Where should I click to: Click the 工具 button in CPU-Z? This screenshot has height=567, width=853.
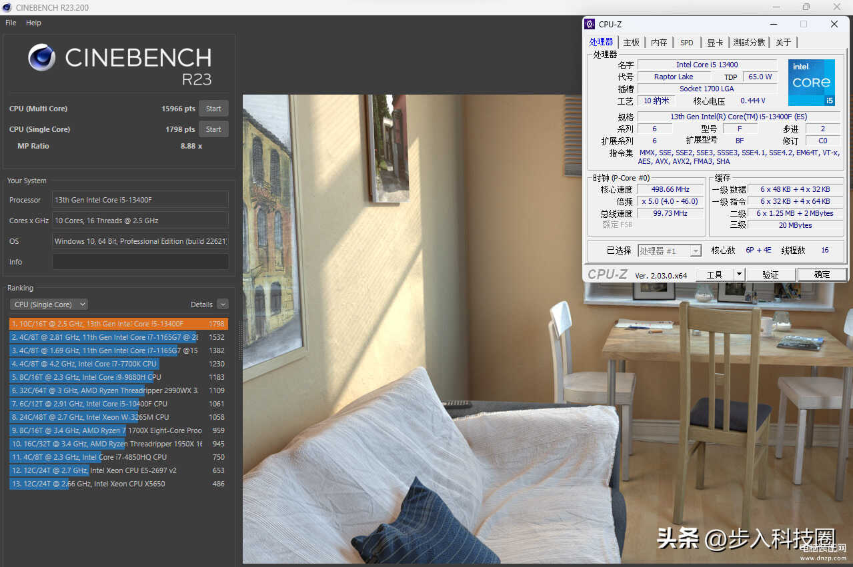coord(714,275)
